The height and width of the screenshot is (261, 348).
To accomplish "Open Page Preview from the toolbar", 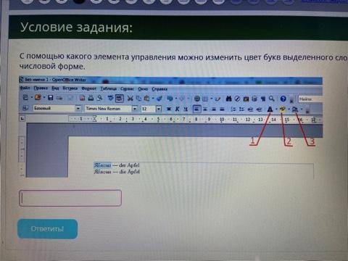I will [99, 98].
